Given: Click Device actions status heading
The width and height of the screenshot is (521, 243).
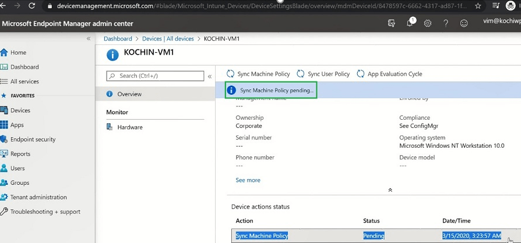Looking at the screenshot, I should [x=260, y=206].
